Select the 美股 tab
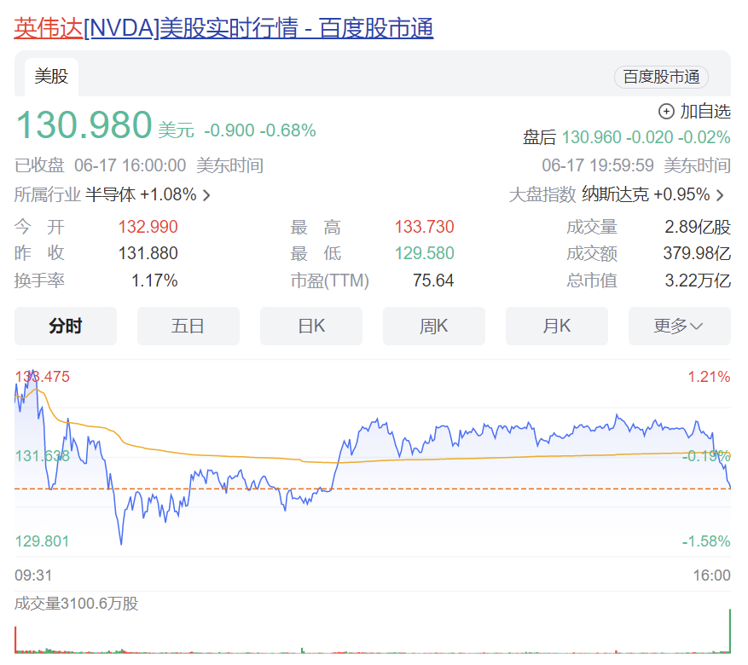Screen dimensions: 748x665 tap(51, 76)
